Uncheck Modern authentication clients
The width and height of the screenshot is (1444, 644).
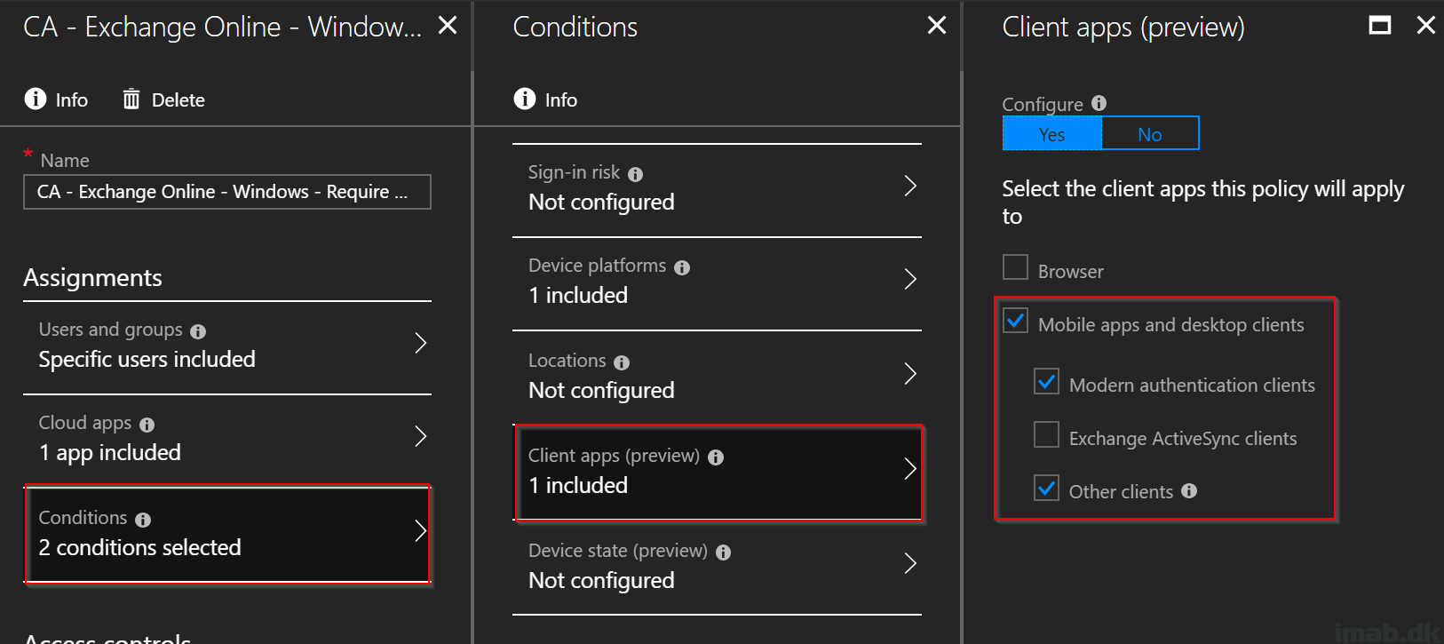pos(1047,381)
